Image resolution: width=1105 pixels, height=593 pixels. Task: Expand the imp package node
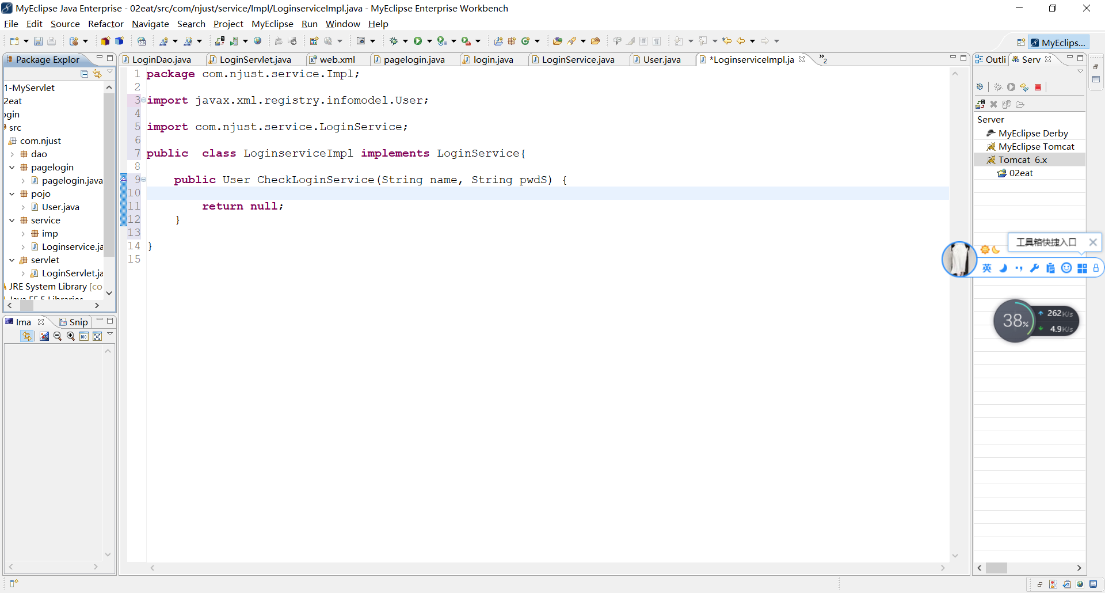click(x=23, y=234)
